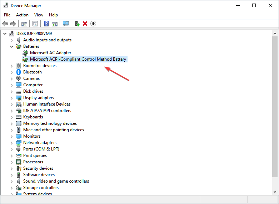Select the Processors label

33,162
